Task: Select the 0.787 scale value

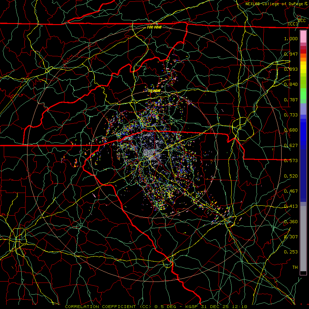Action: coord(291,100)
